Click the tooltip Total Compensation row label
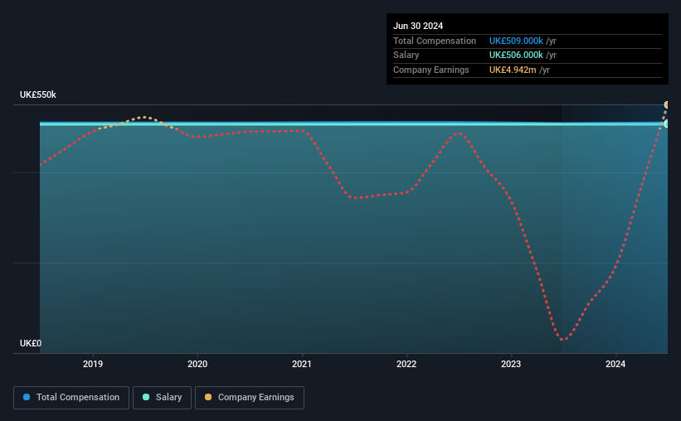Image resolution: width=681 pixels, height=421 pixels. pyautogui.click(x=435, y=41)
